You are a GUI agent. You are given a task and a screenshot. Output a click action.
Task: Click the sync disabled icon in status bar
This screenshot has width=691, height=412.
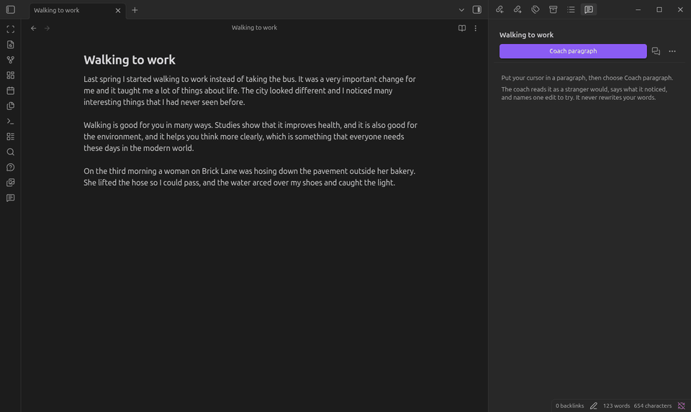pos(682,406)
